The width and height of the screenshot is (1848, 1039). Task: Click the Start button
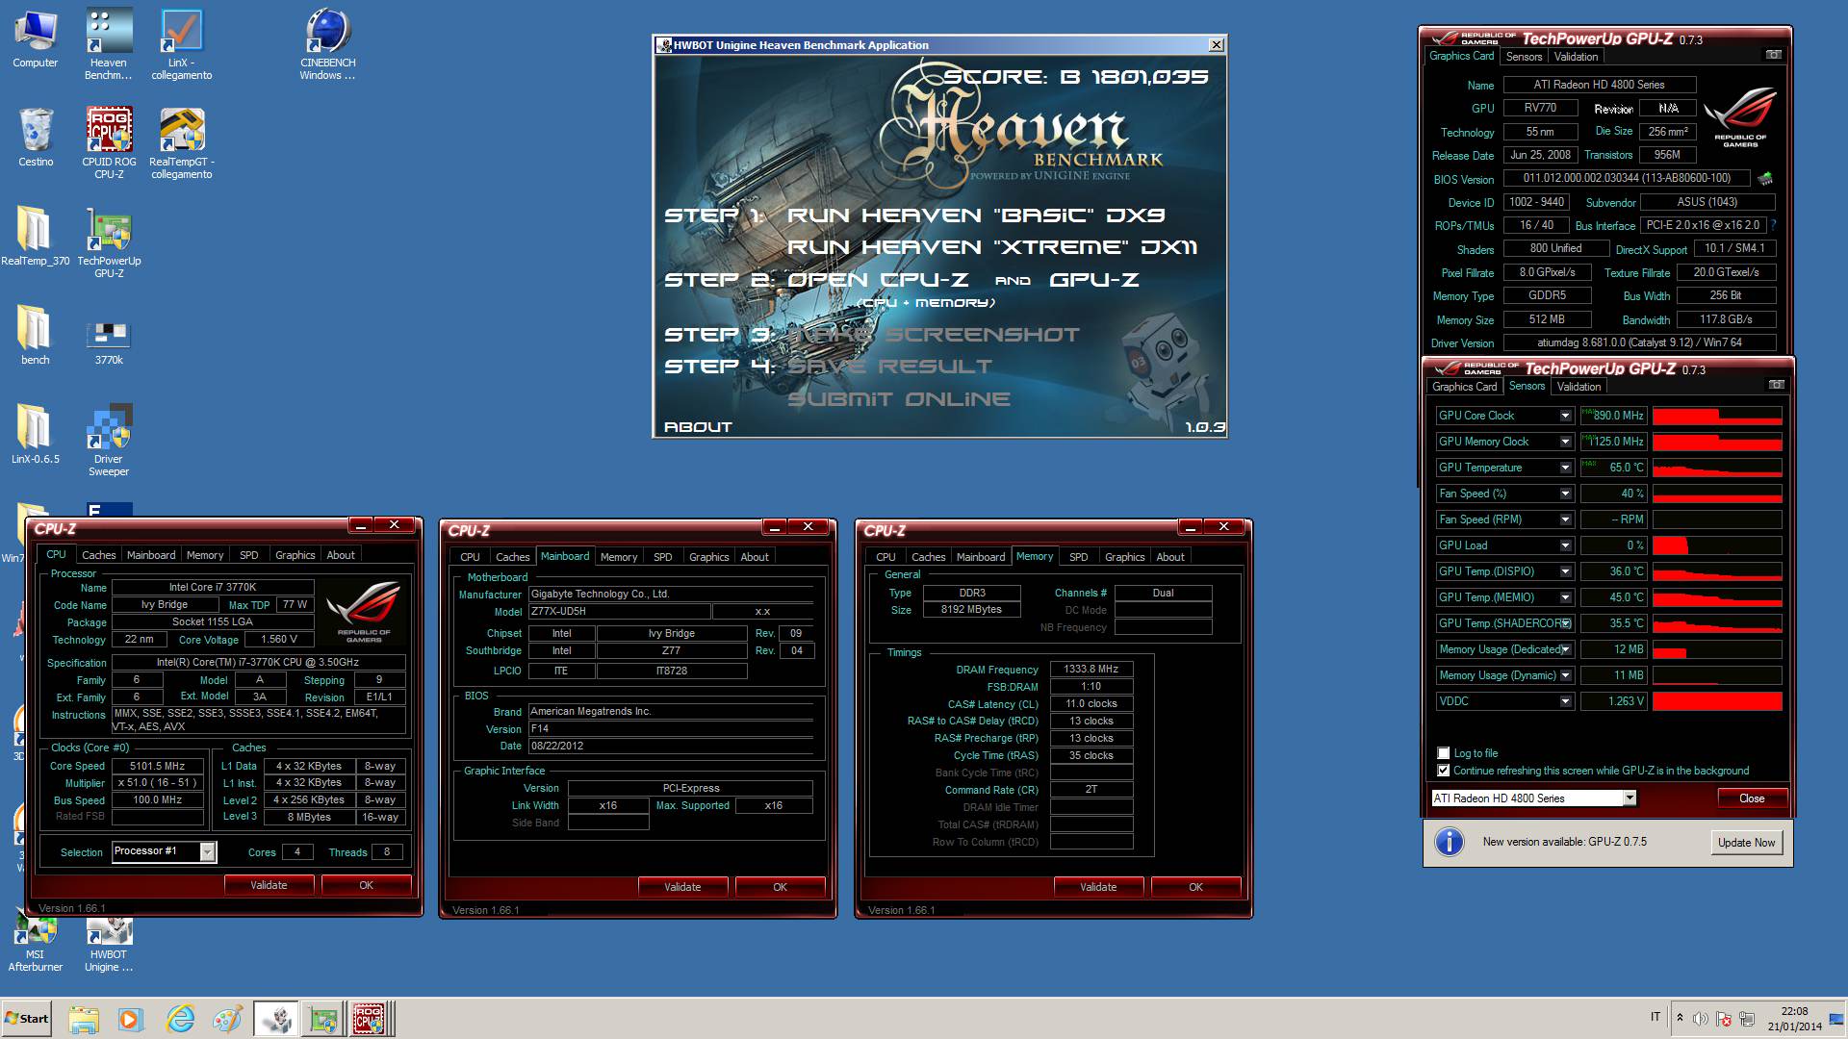tap(26, 1018)
